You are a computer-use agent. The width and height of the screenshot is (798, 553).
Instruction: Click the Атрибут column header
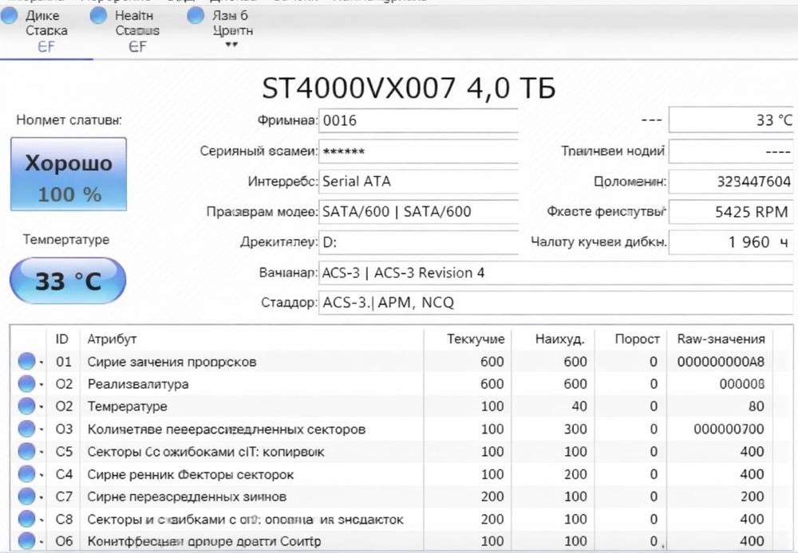click(x=112, y=339)
